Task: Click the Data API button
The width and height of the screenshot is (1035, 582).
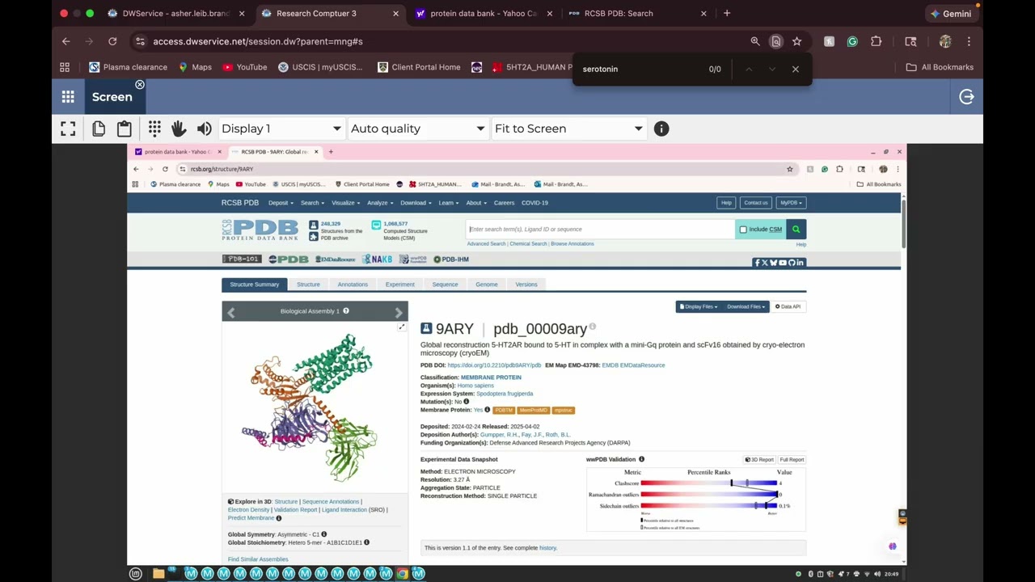Action: click(x=788, y=307)
